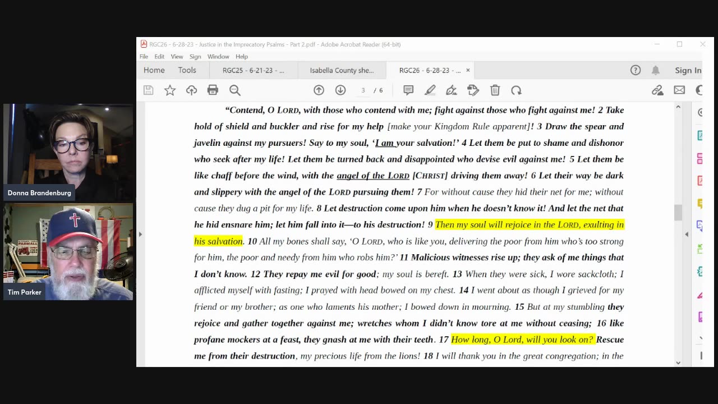718x404 pixels.
Task: Send file by email envelope icon
Action: (679, 90)
